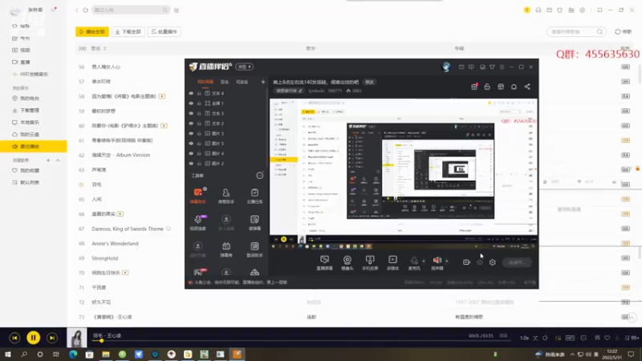This screenshot has width=642, height=361.
Task: Open 视频连麦 tool in the streaming app
Action: (x=198, y=222)
